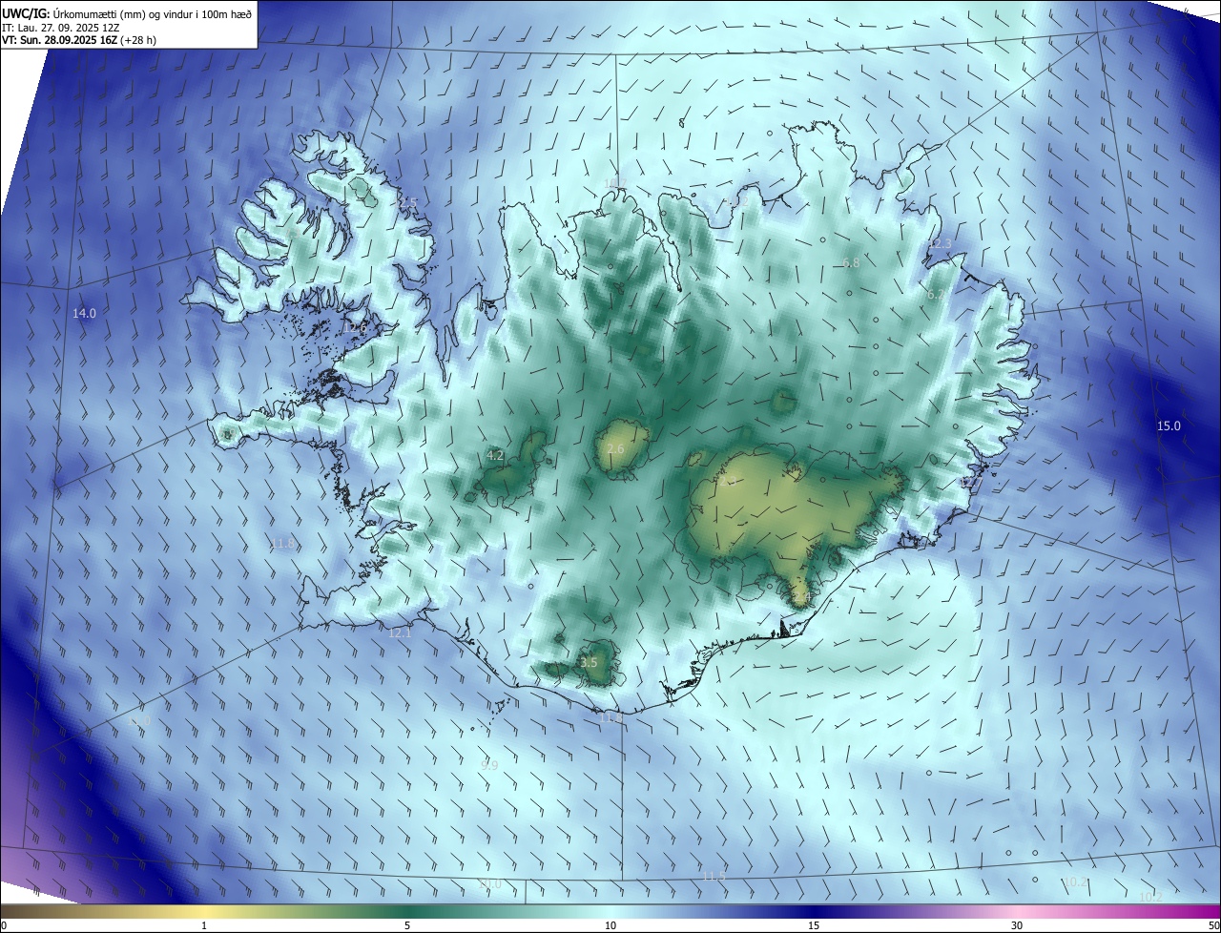Click the 6.8 value label in northeast Iceland

point(851,262)
